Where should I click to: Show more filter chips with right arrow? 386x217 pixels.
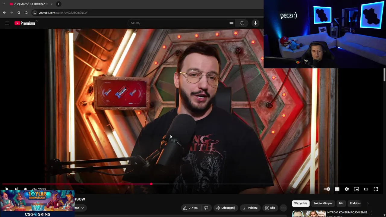click(x=368, y=204)
